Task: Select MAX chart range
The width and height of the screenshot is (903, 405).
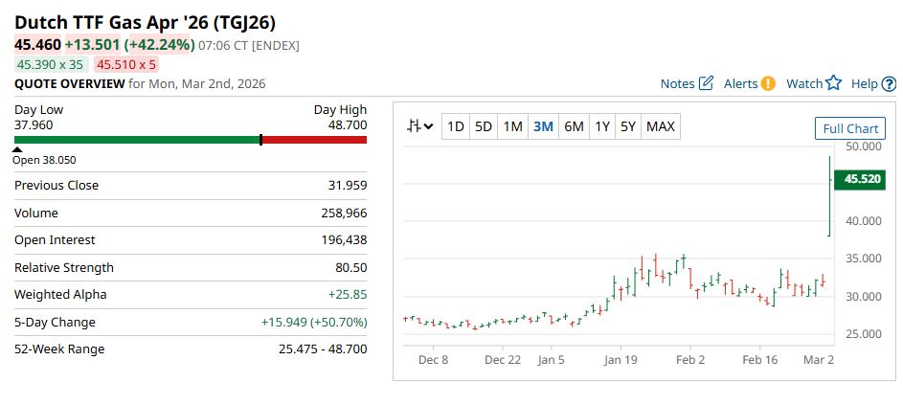Action: pyautogui.click(x=661, y=126)
